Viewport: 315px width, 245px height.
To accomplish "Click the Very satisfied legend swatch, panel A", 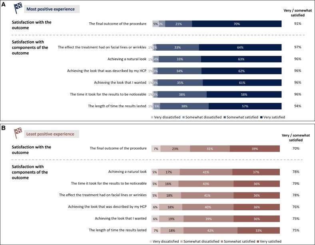I will point(261,117).
